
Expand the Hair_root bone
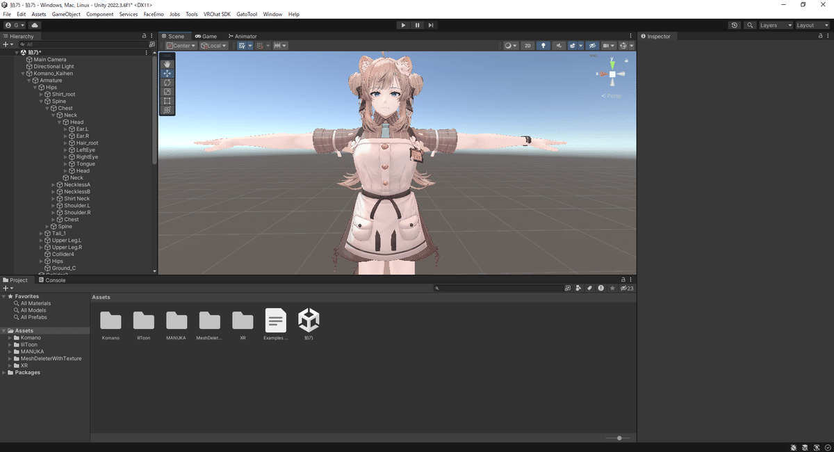point(65,143)
